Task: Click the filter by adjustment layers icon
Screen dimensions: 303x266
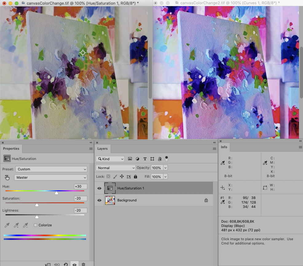Action: [x=137, y=159]
